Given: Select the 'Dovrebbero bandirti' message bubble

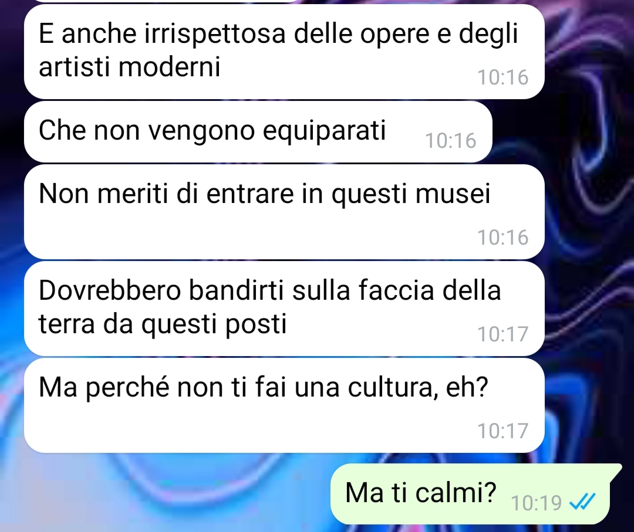Looking at the screenshot, I should tap(284, 309).
